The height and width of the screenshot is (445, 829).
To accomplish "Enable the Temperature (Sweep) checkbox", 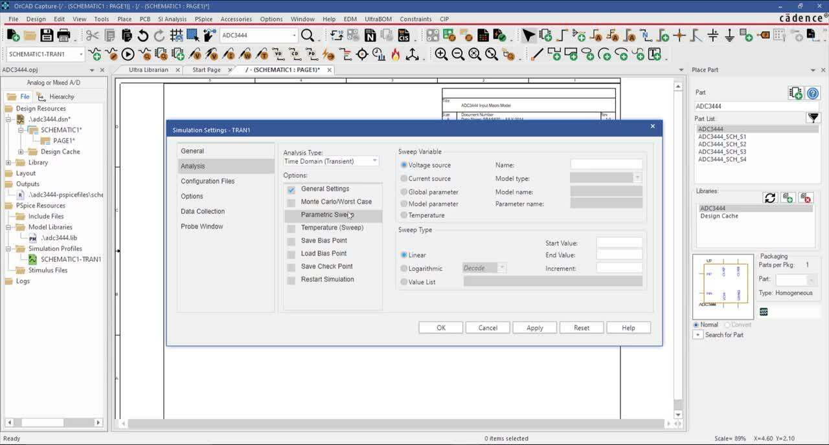I will [x=291, y=228].
